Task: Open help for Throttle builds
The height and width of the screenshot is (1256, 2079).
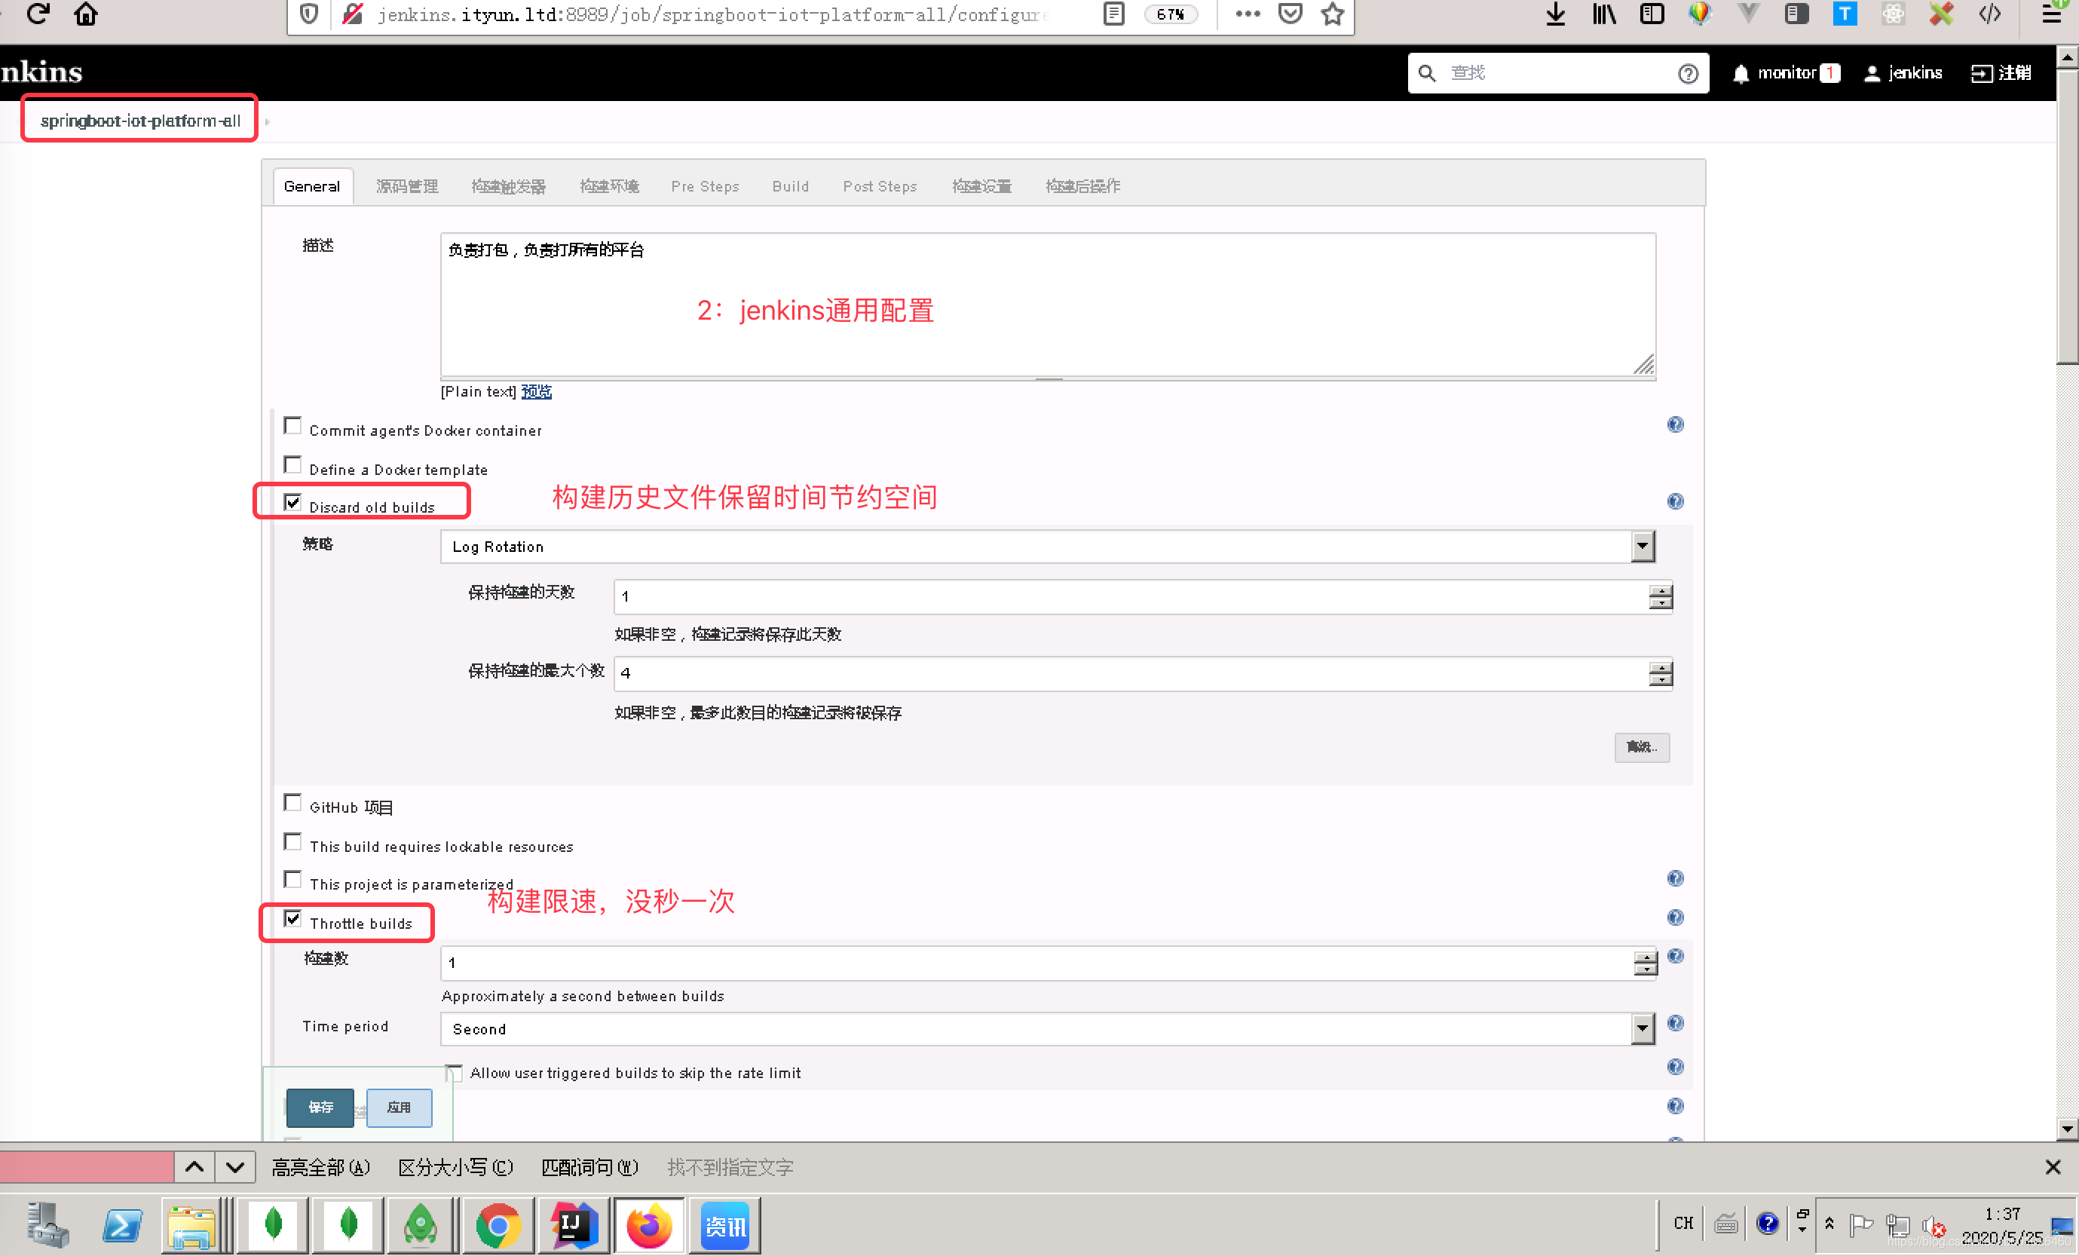Action: pos(1675,917)
